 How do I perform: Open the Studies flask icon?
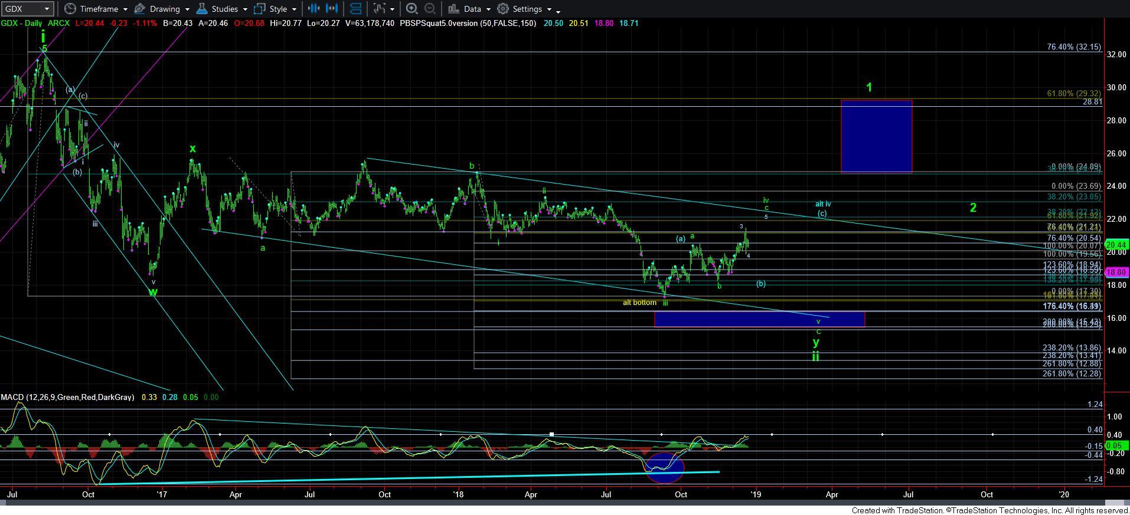click(201, 9)
